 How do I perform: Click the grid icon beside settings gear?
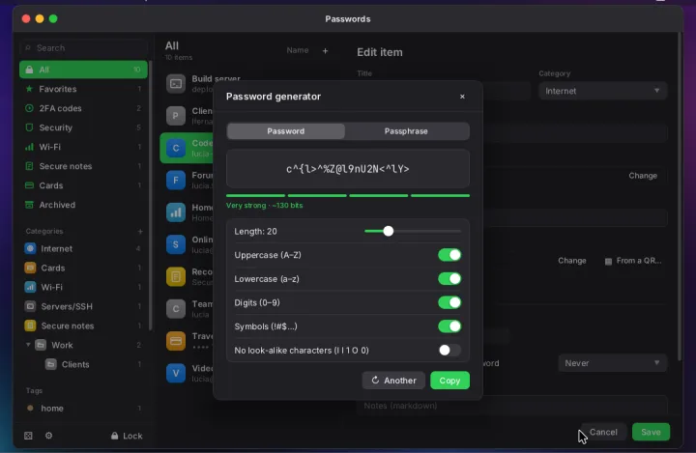(28, 436)
